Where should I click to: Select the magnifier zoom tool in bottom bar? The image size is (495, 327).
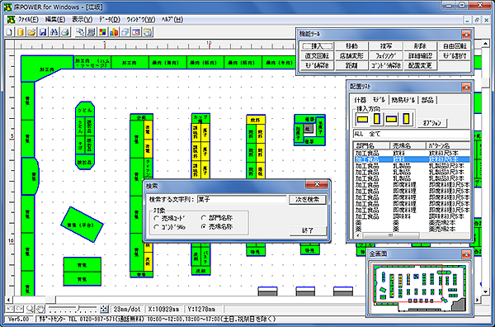(31, 309)
